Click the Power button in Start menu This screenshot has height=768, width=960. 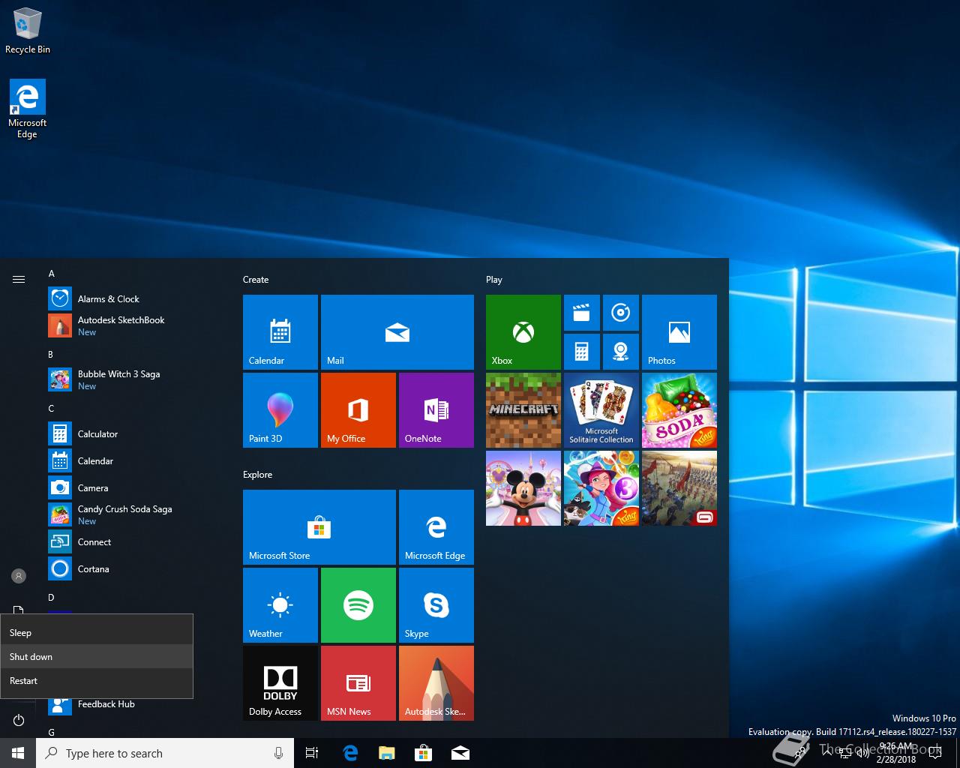point(19,721)
